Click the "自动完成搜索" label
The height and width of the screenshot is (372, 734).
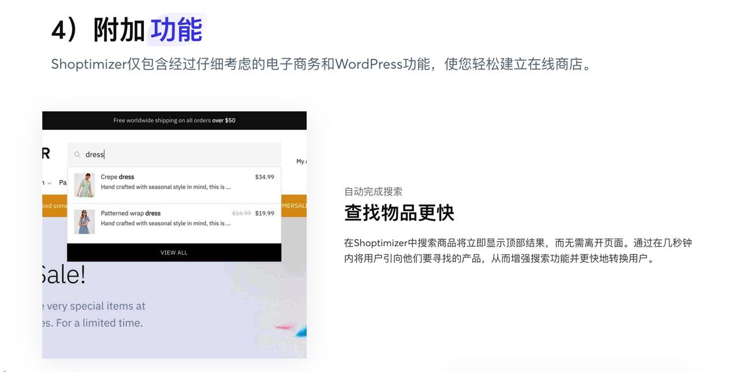point(373,191)
